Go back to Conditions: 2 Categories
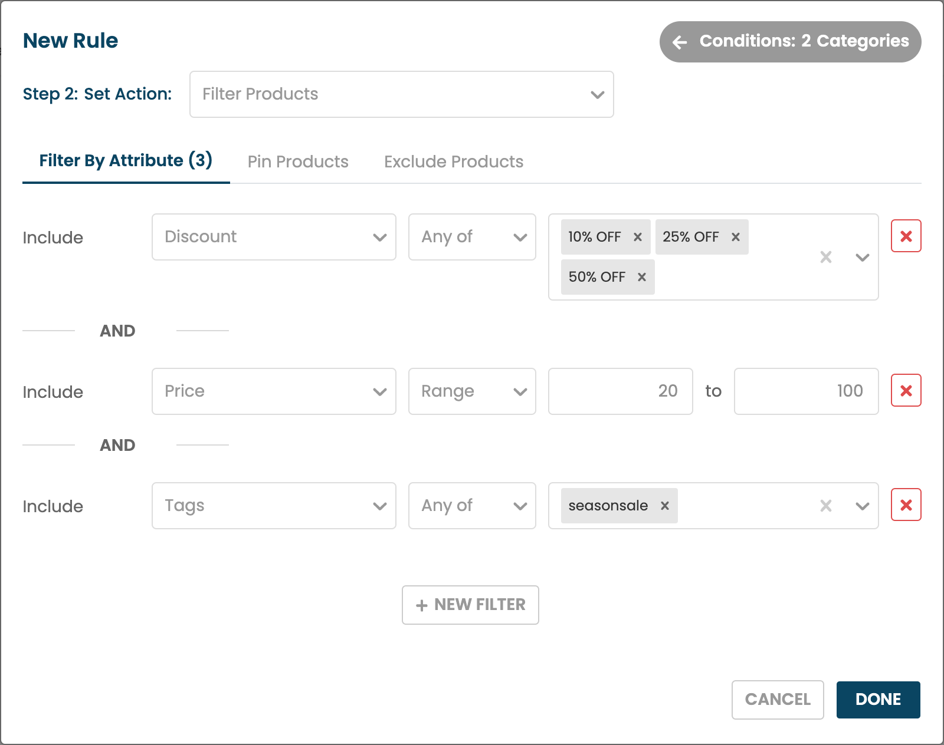This screenshot has width=944, height=745. point(790,42)
